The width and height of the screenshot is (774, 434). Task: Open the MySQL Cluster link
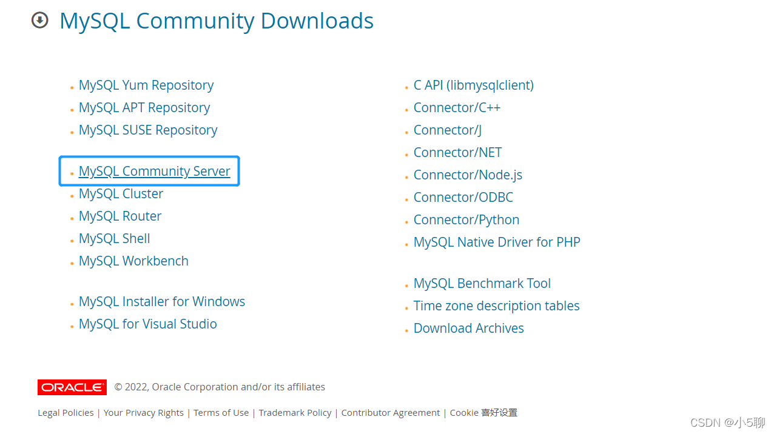pyautogui.click(x=121, y=194)
